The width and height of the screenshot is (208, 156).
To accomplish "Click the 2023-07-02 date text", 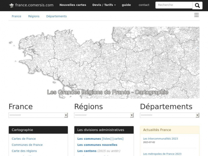I will (x=149, y=142).
